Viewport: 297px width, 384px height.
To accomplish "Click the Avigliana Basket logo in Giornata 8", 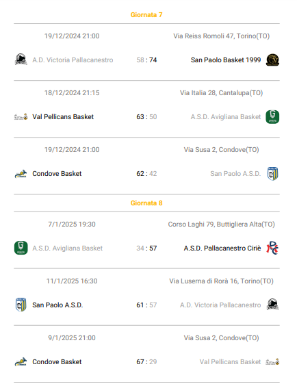I will (21, 248).
